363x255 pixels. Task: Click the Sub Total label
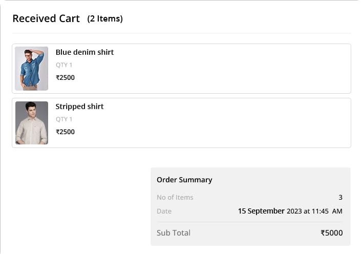tap(174, 233)
